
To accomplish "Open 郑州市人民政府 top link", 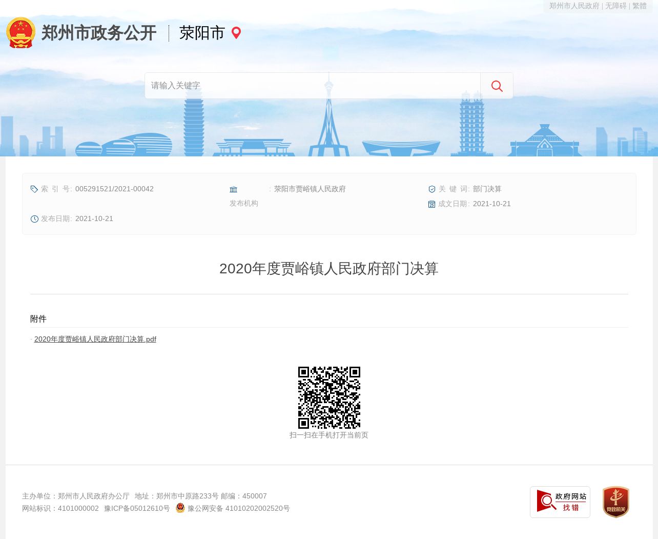I will [574, 6].
